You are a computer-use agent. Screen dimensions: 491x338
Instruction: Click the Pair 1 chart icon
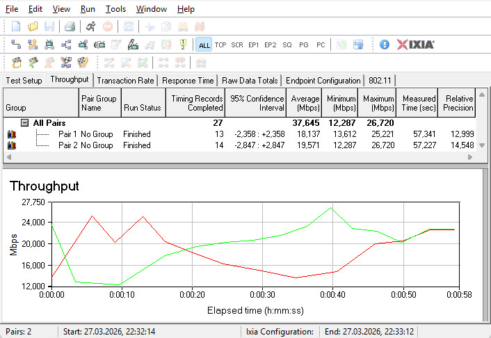coord(11,134)
